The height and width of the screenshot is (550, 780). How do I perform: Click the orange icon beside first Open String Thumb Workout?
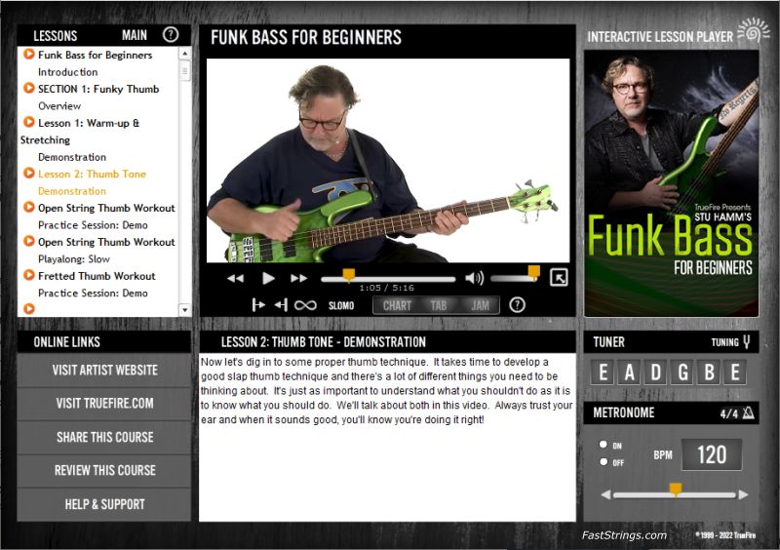pos(29,207)
